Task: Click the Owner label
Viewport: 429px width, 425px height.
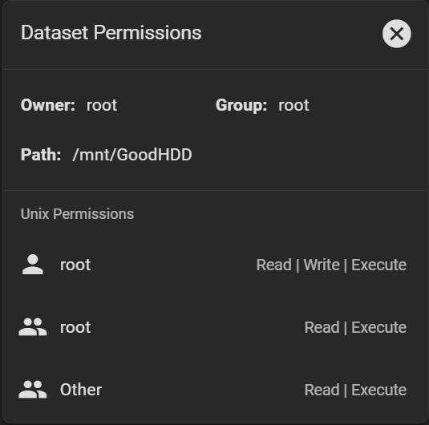Action: click(48, 105)
